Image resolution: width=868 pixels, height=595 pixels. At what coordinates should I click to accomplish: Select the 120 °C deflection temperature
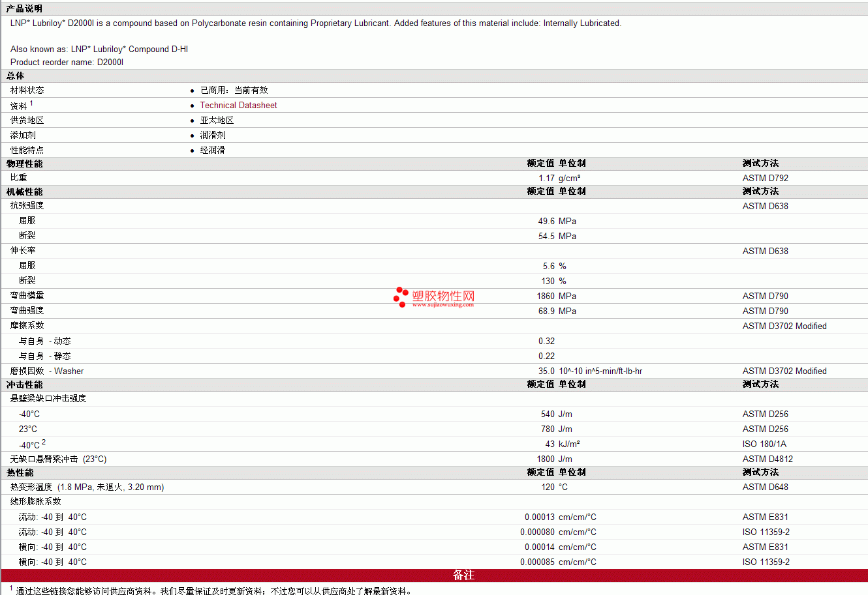click(554, 487)
